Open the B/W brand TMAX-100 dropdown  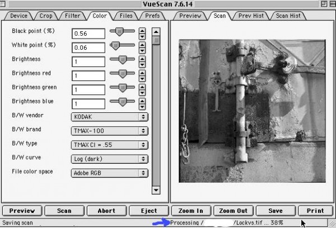(x=110, y=131)
